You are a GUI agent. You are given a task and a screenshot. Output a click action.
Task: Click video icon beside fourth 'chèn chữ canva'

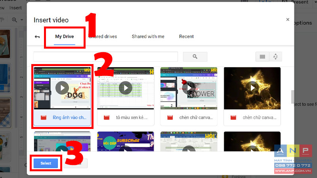[x=233, y=117]
